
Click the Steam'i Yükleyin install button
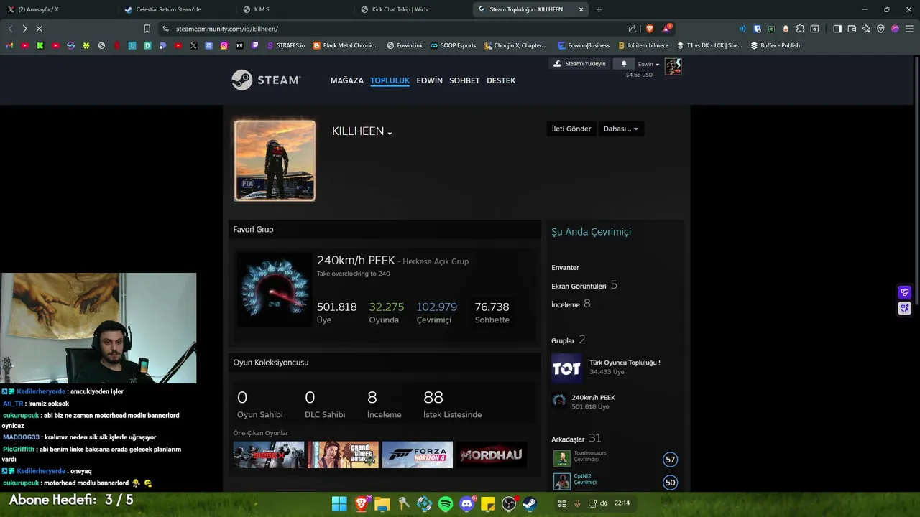point(579,63)
